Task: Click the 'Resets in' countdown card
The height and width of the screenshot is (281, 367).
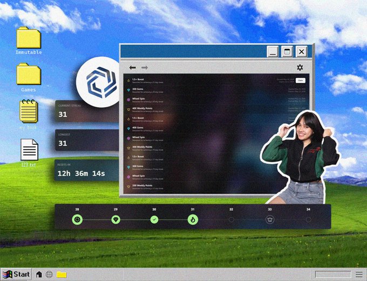Action: [86, 170]
